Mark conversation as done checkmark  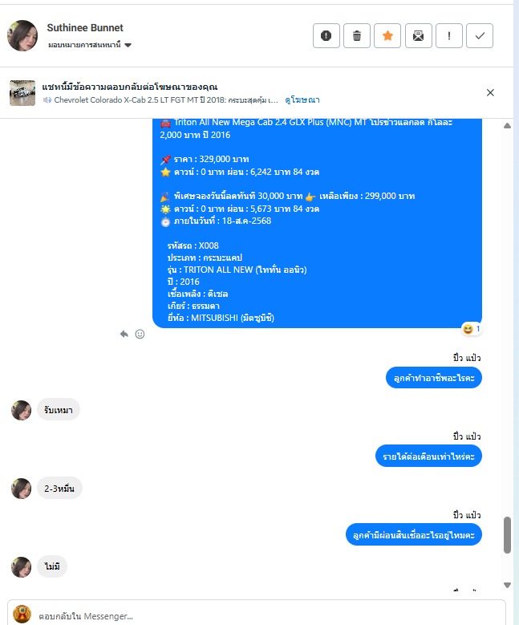480,36
